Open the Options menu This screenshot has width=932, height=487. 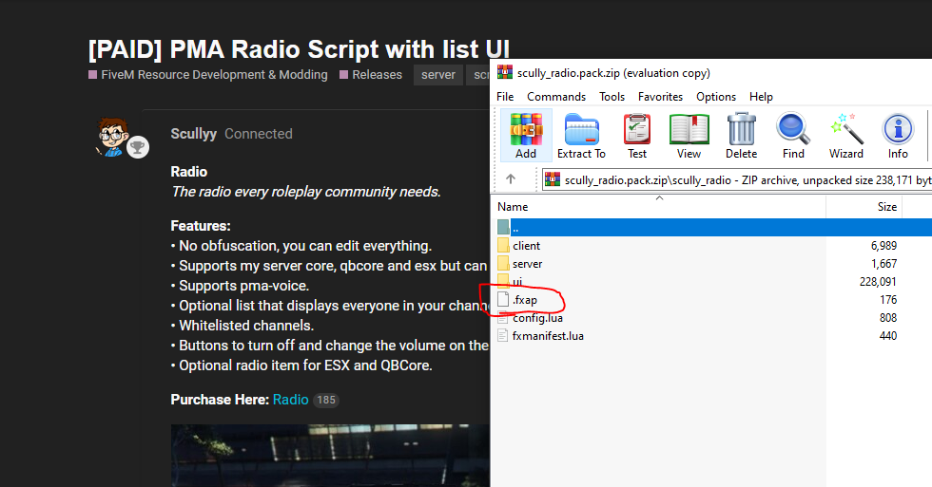click(716, 97)
